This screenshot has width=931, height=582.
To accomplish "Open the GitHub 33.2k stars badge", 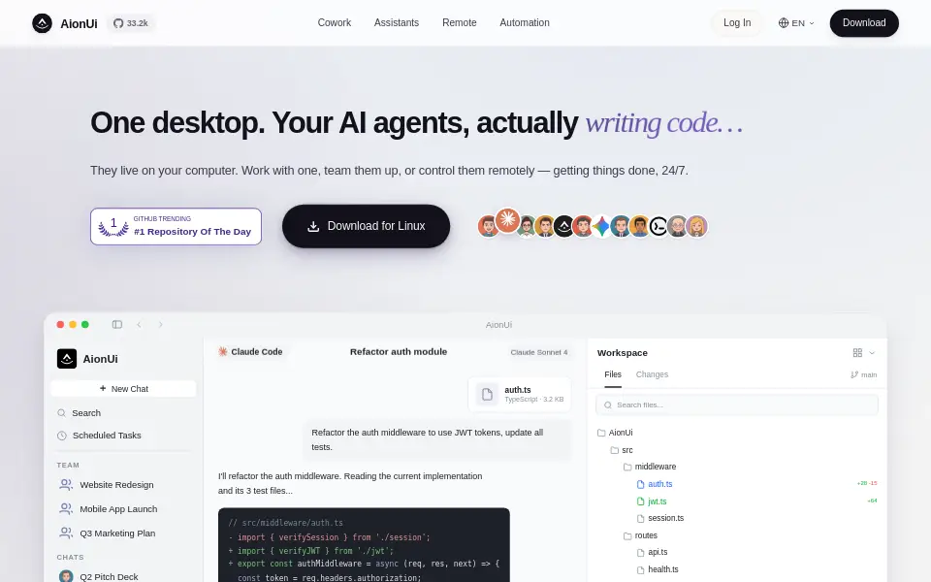I will point(131,23).
